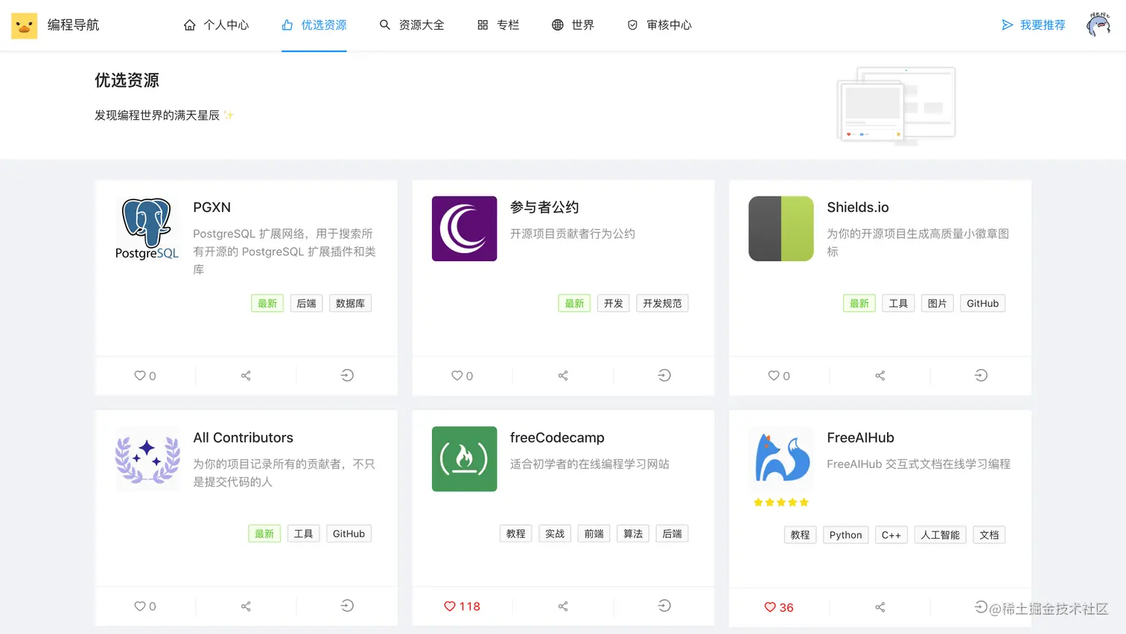Click the 后端 tag on PGXN card
The image size is (1126, 634).
(x=306, y=304)
